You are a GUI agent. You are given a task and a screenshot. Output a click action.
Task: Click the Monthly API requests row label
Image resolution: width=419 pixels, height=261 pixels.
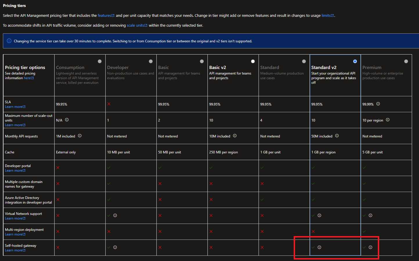click(21, 136)
